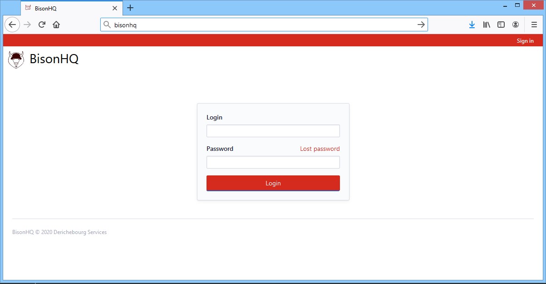Close the BisonHQ tab
Image resolution: width=546 pixels, height=284 pixels.
(x=115, y=8)
